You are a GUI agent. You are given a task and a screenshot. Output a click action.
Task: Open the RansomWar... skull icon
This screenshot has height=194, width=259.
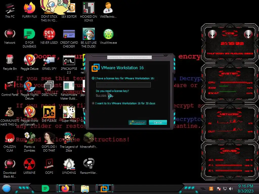pos(89,167)
